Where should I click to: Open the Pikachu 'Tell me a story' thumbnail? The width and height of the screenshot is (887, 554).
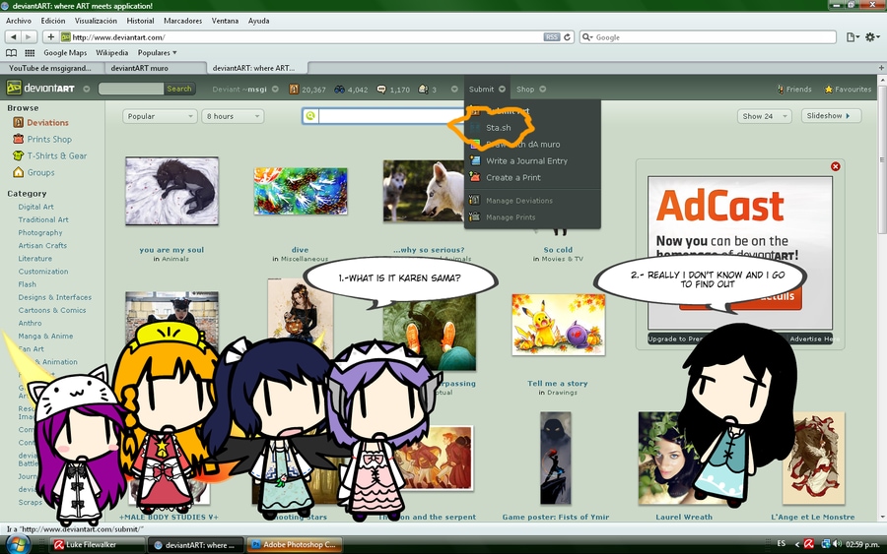[559, 325]
